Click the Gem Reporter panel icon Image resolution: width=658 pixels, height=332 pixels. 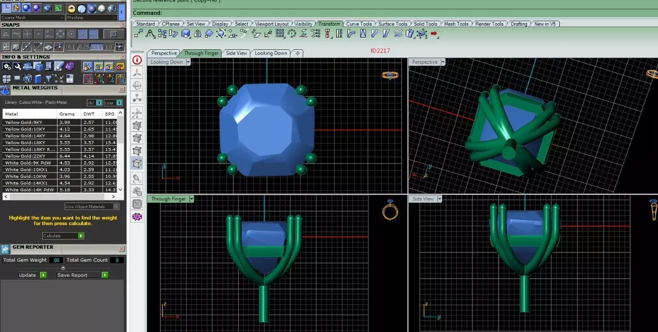5,249
